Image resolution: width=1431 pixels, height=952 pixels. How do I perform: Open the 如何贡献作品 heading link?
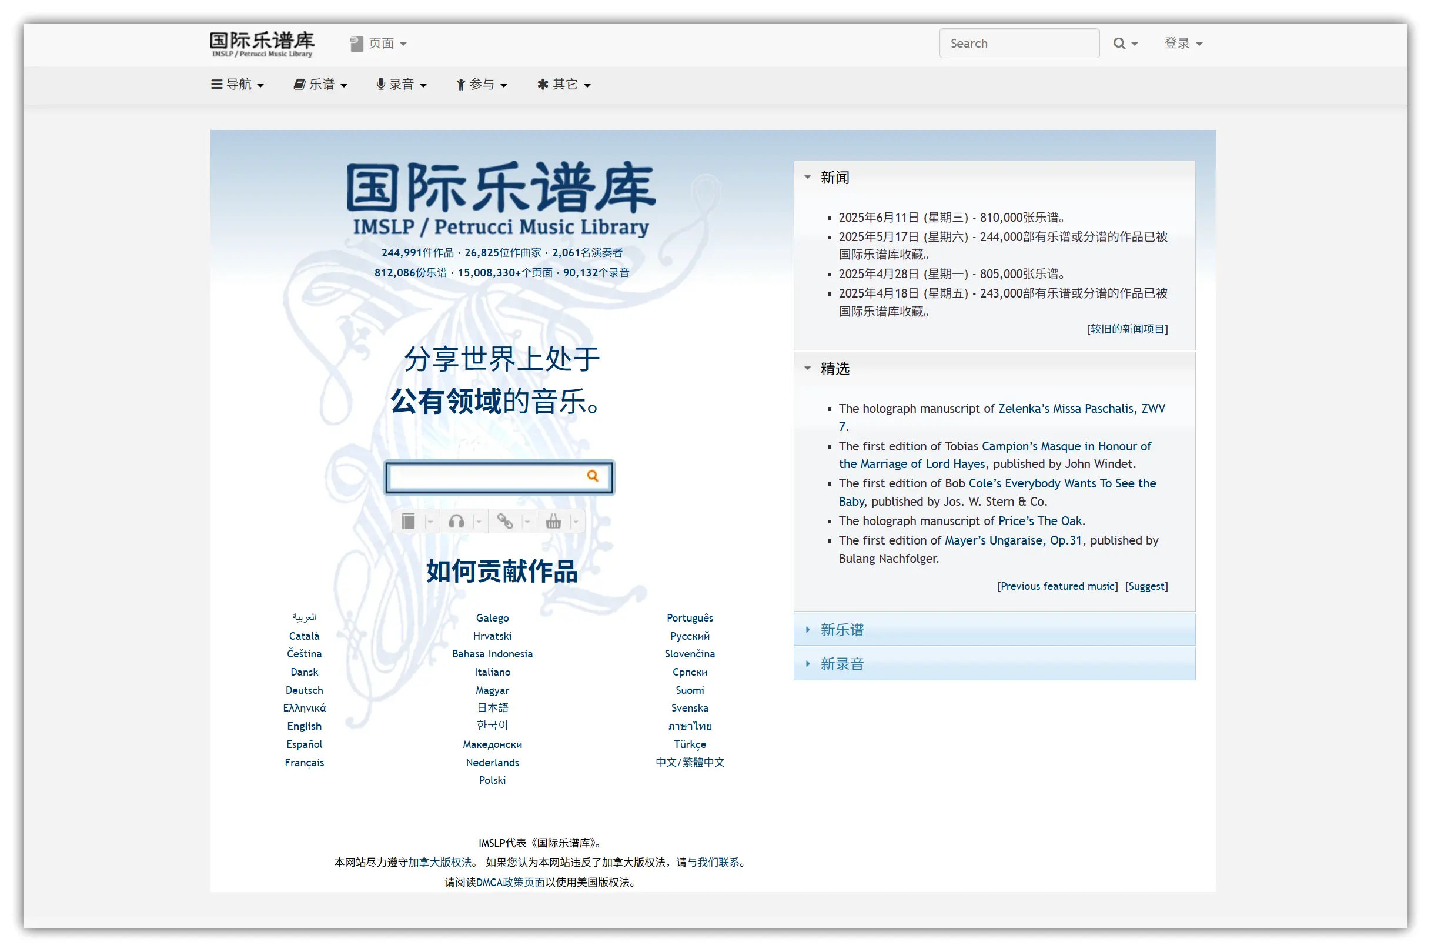coord(501,571)
